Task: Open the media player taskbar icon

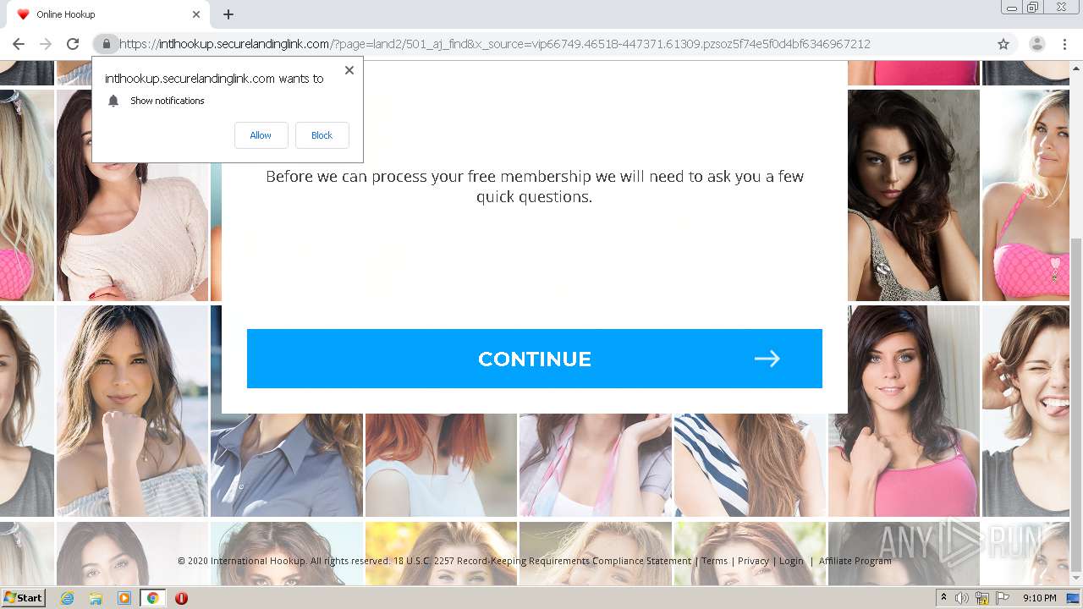Action: point(124,598)
